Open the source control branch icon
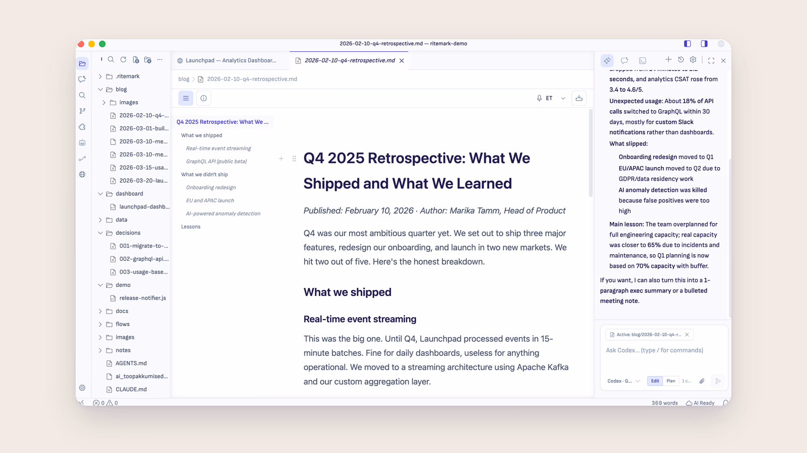The width and height of the screenshot is (807, 453). 82,111
